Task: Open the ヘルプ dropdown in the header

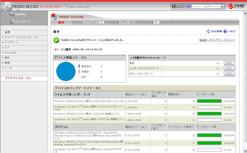Action: (x=208, y=6)
